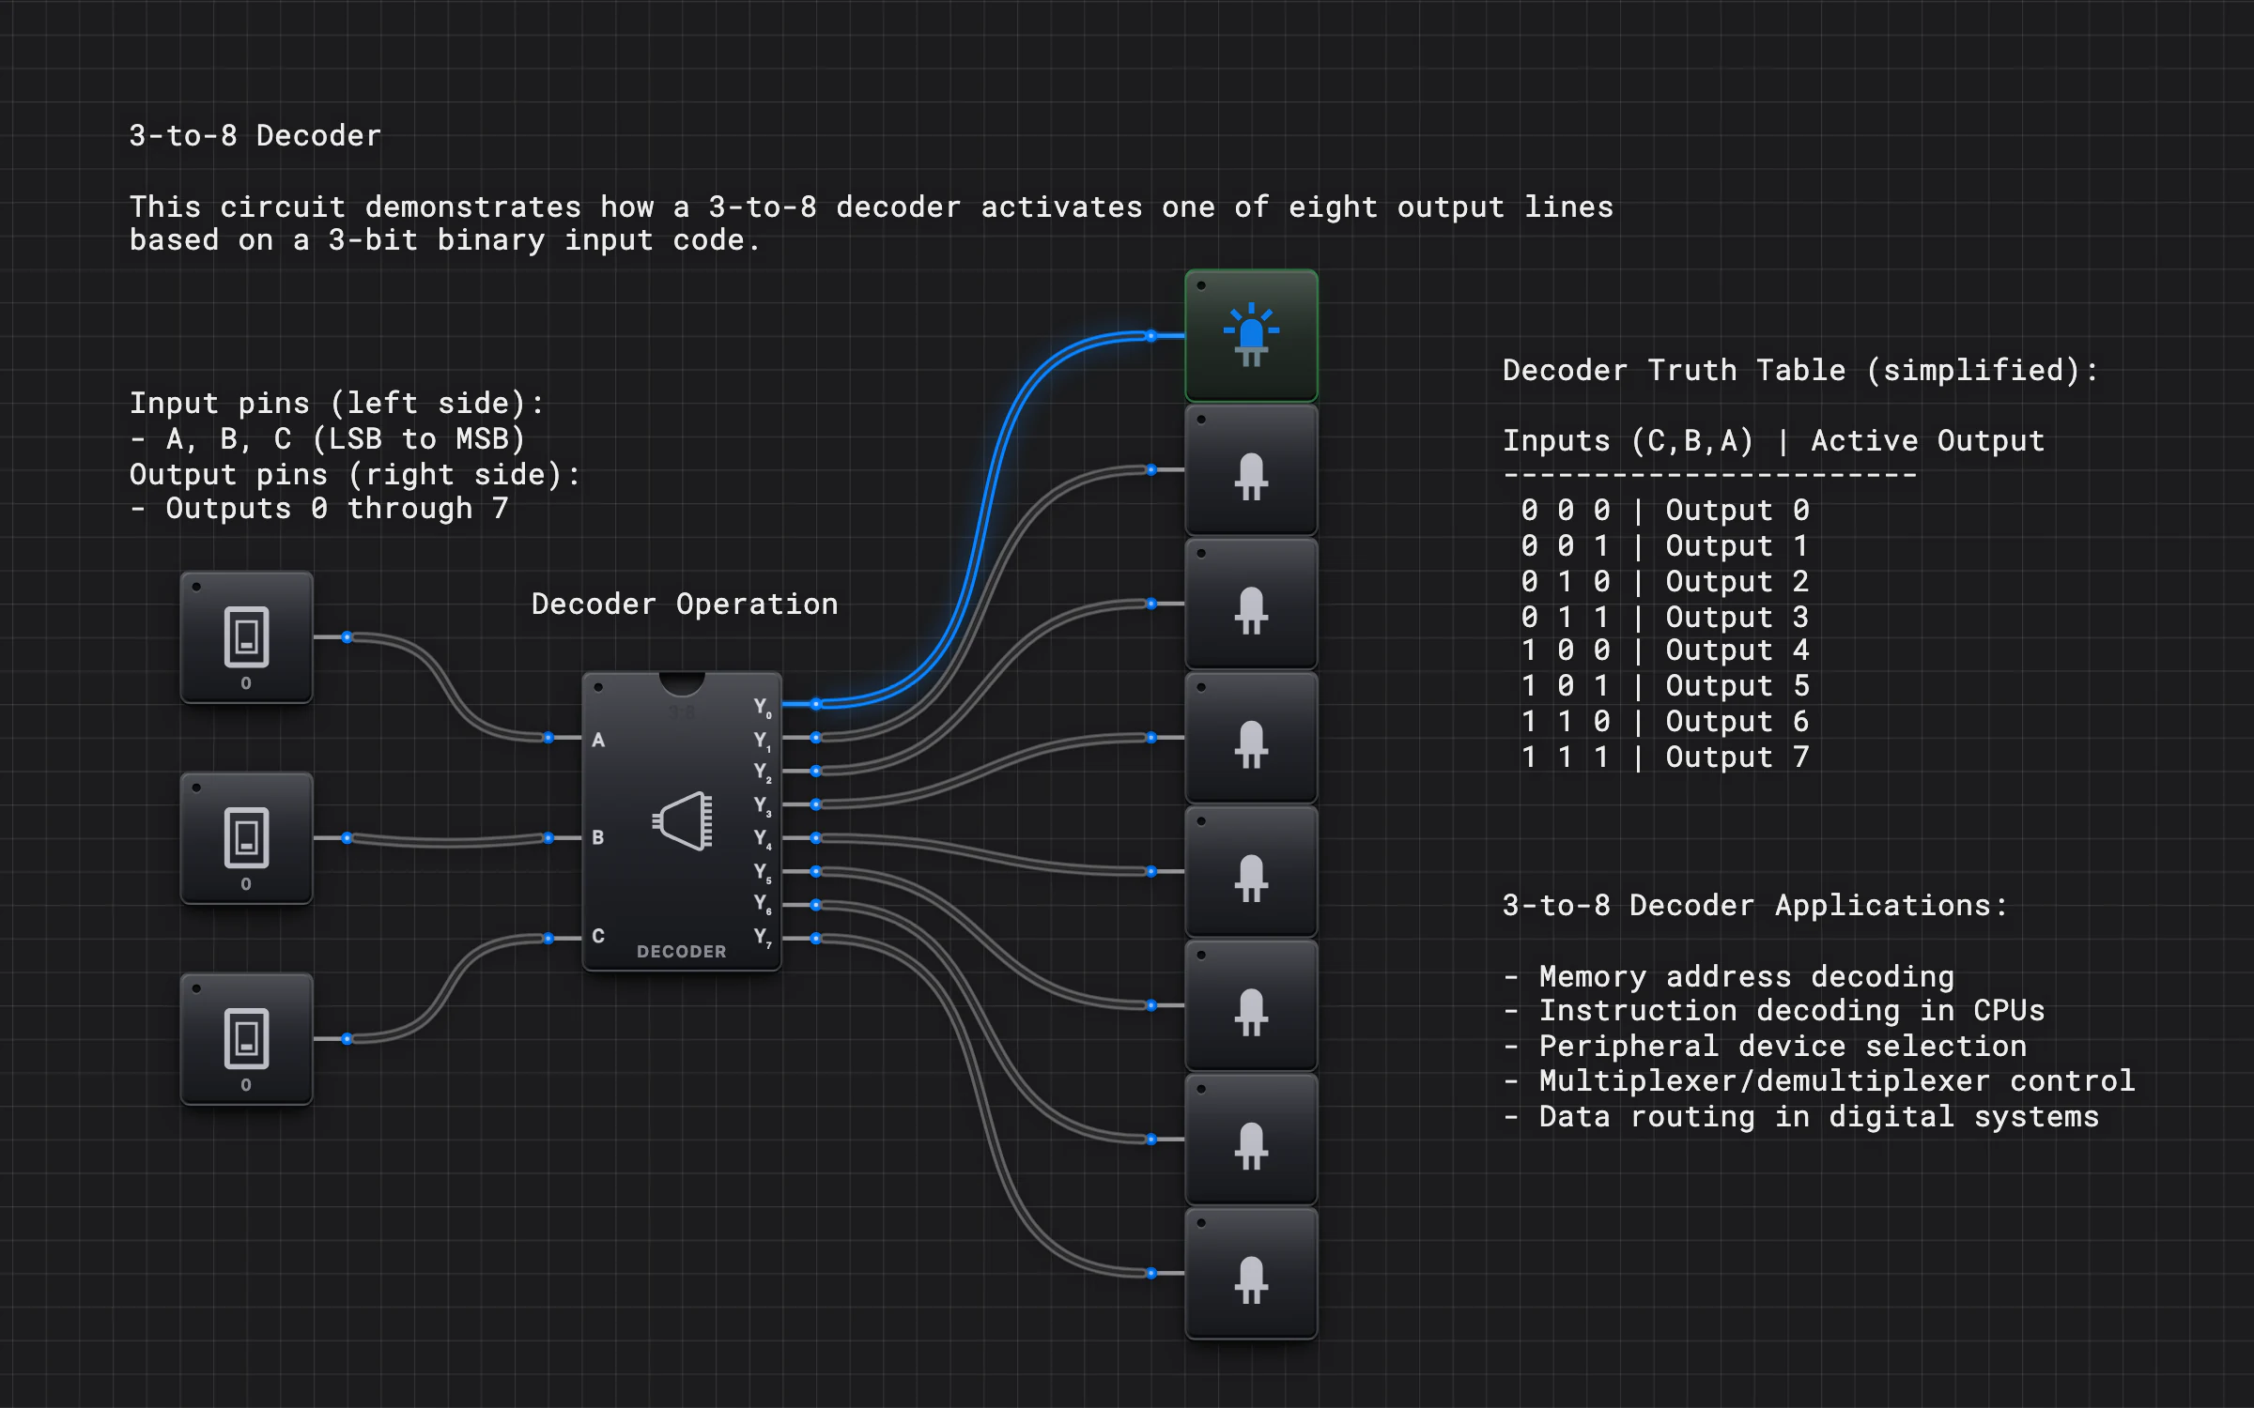Click the Y4 output pin on decoder

(816, 838)
